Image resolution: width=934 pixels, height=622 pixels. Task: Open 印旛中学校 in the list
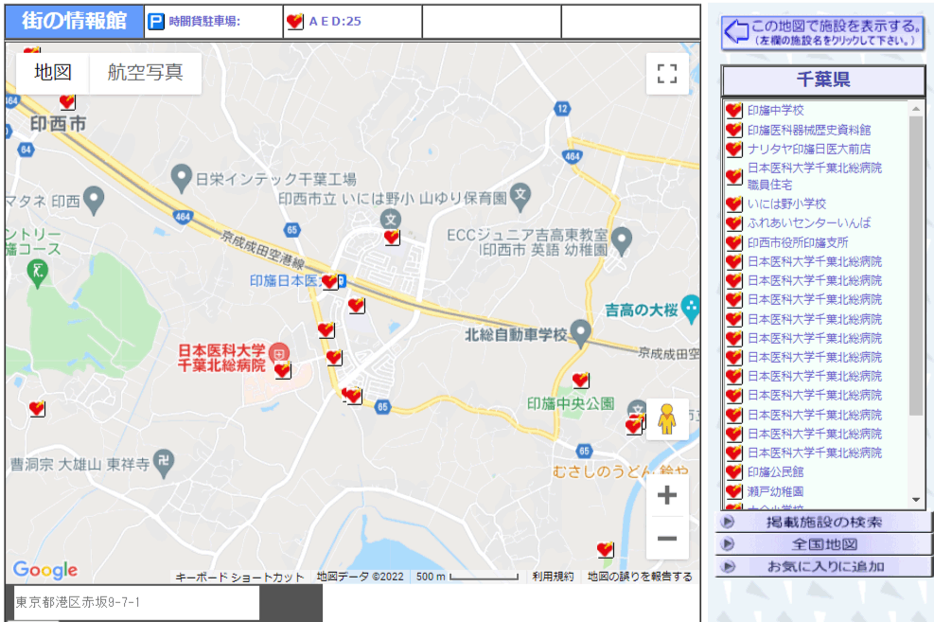click(776, 110)
